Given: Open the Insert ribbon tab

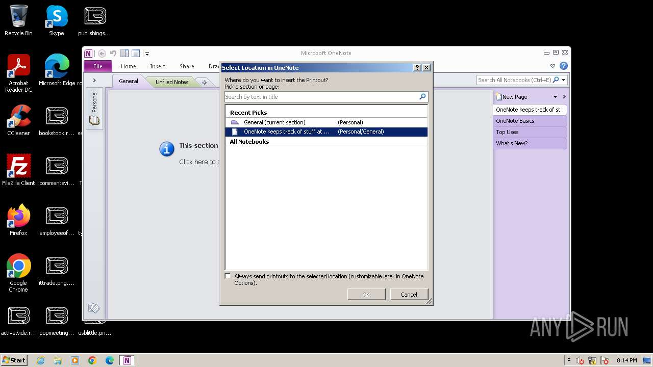Looking at the screenshot, I should point(158,66).
